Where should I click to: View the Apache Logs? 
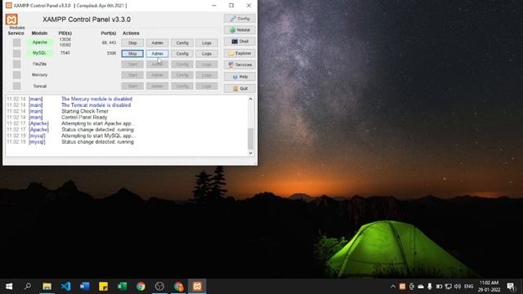coord(207,42)
